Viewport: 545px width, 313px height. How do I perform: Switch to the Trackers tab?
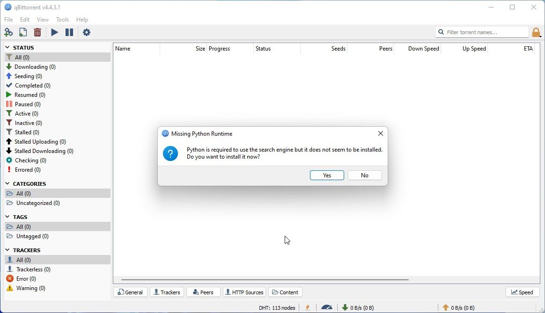click(x=167, y=292)
